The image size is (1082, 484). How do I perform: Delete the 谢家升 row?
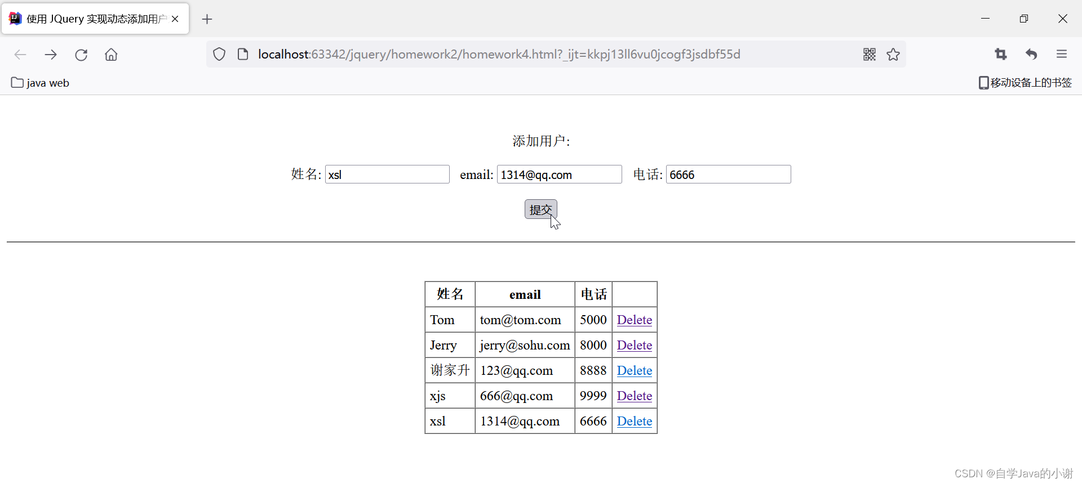click(634, 370)
